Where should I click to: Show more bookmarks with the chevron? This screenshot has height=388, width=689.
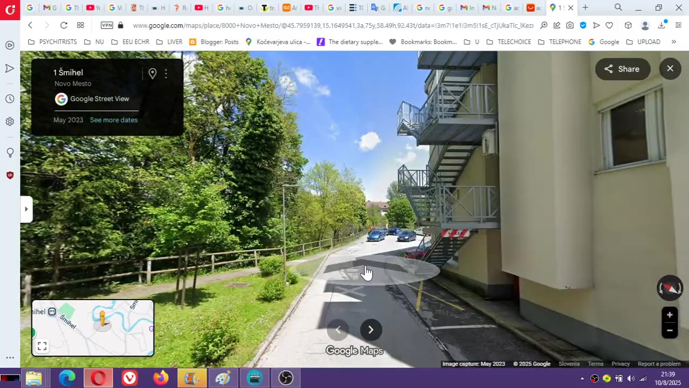pyautogui.click(x=673, y=41)
